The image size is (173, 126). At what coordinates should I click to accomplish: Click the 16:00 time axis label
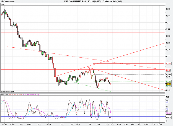(x=48, y=125)
